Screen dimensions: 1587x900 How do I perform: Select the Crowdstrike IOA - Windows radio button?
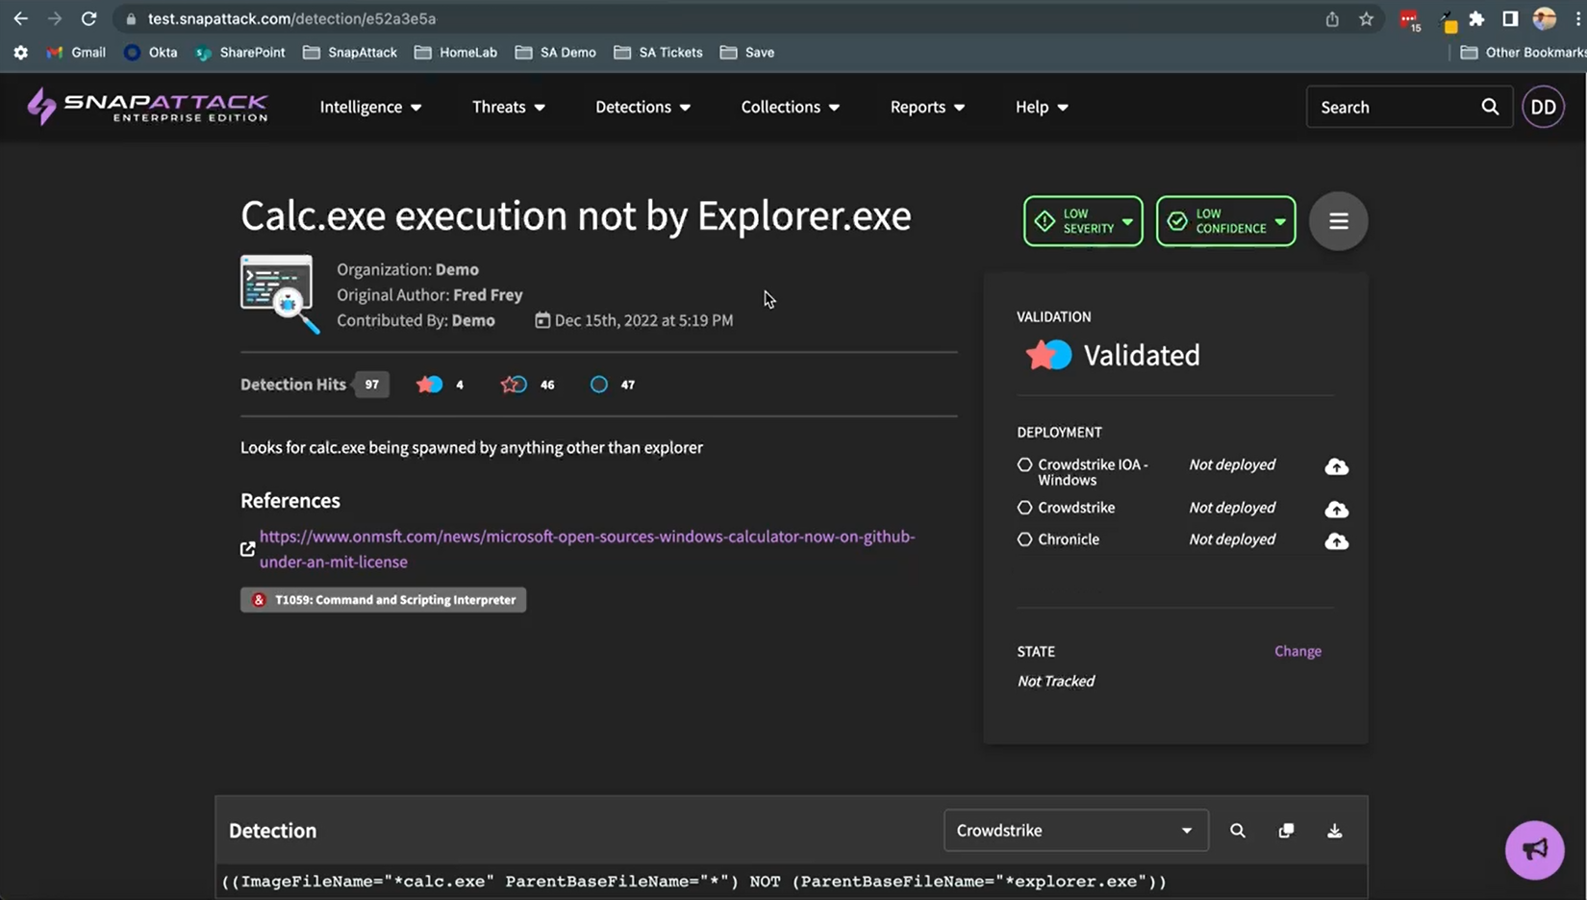[1024, 464]
